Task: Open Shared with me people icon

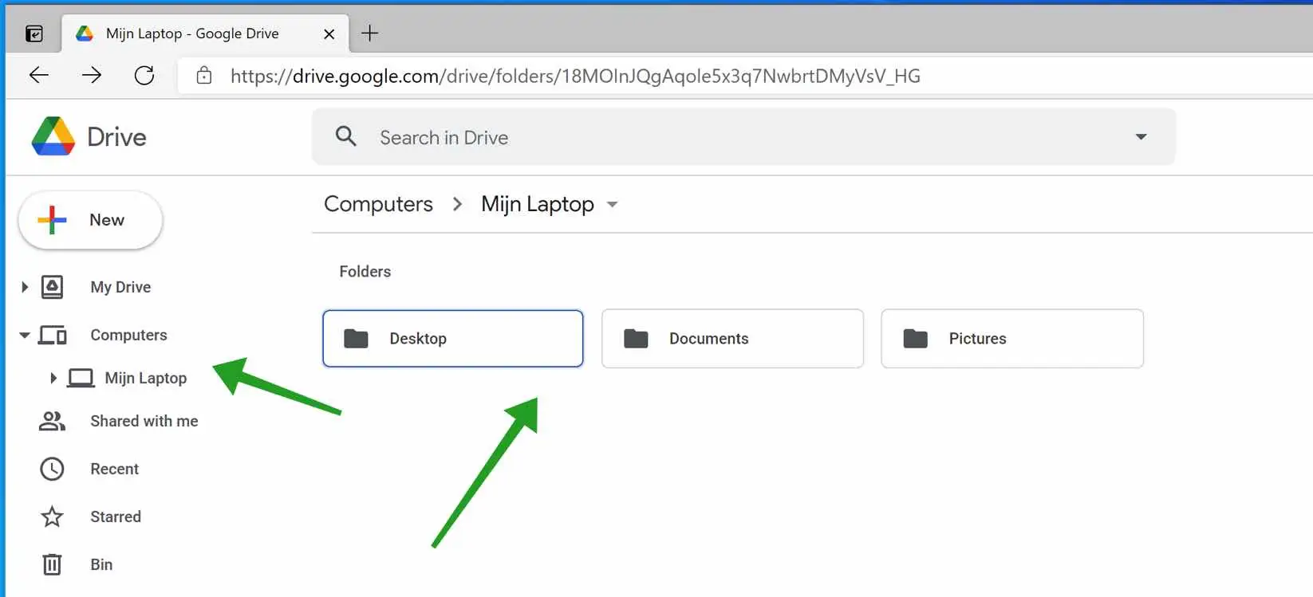Action: point(52,421)
